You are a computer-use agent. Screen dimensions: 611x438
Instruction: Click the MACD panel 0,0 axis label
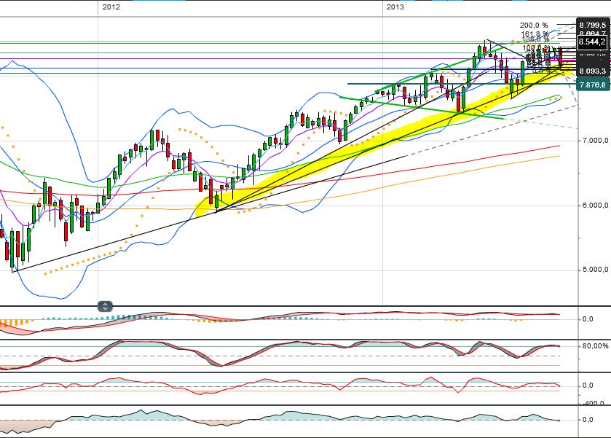click(x=588, y=319)
